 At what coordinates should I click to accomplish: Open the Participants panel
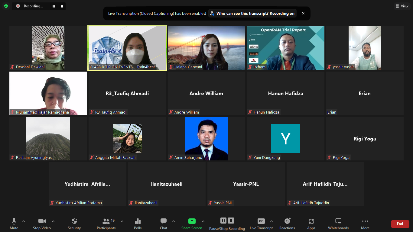click(x=106, y=224)
